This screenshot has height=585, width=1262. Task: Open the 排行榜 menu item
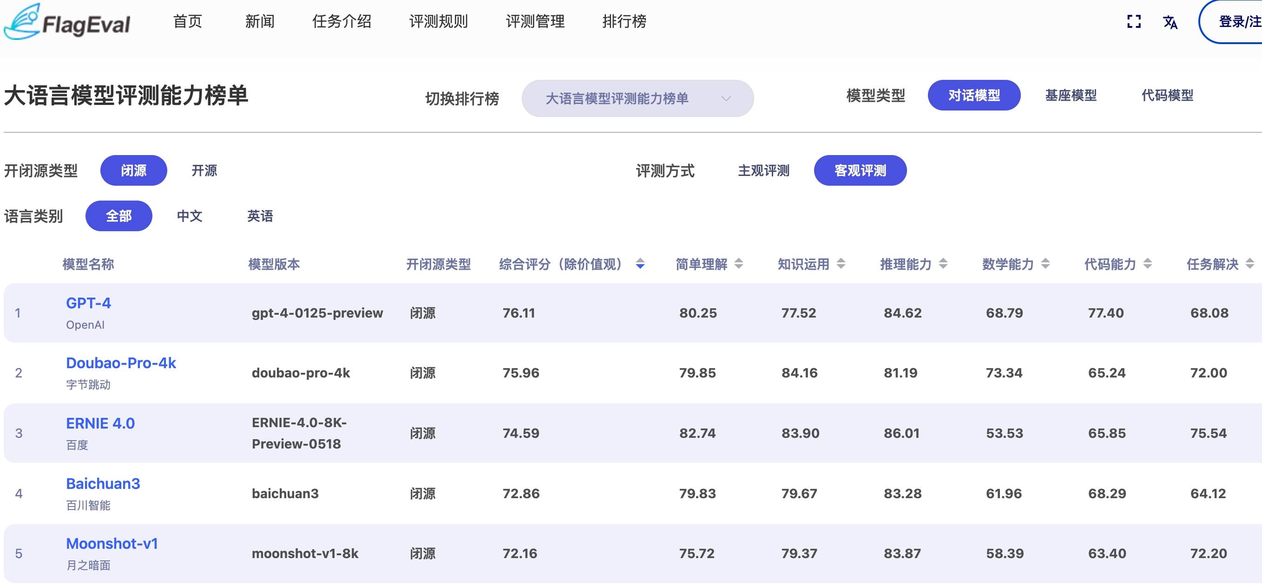[x=624, y=21]
